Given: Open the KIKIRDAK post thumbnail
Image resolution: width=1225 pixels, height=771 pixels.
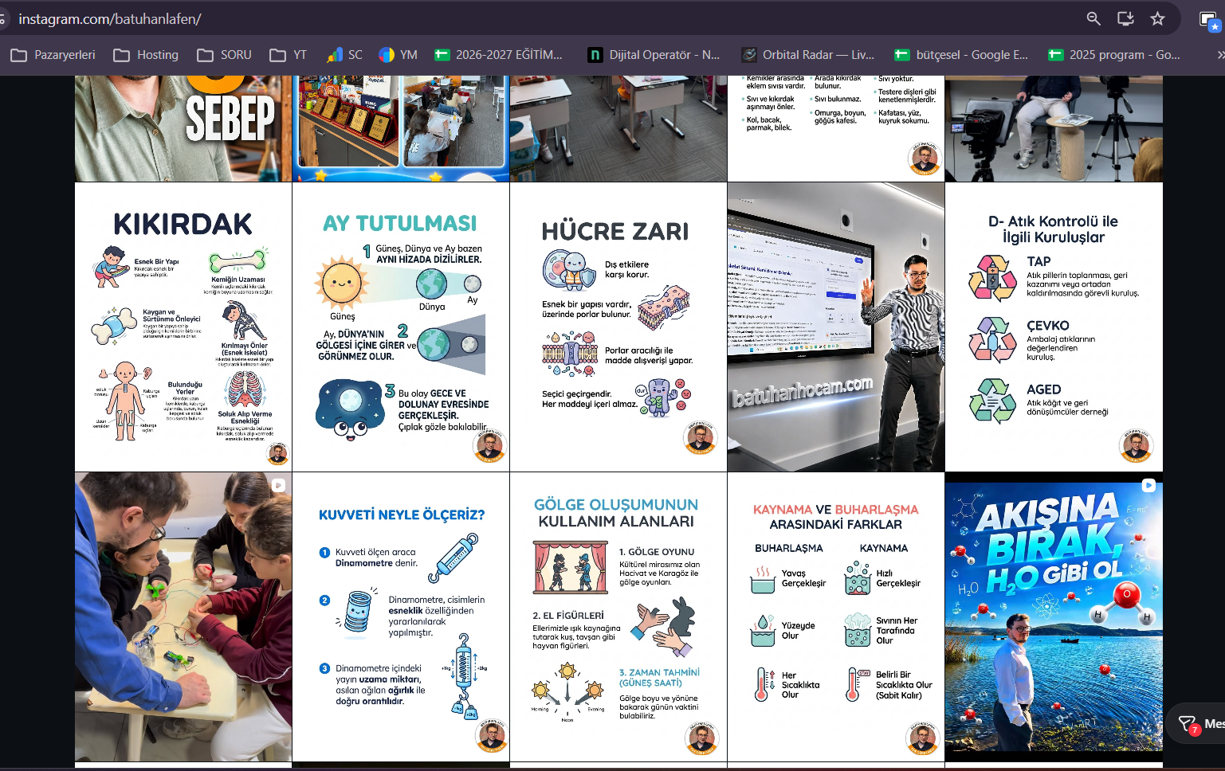Looking at the screenshot, I should point(183,327).
